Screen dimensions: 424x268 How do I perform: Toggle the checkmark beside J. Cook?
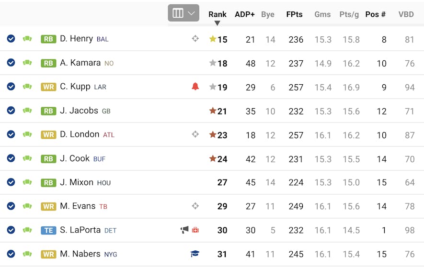click(11, 158)
